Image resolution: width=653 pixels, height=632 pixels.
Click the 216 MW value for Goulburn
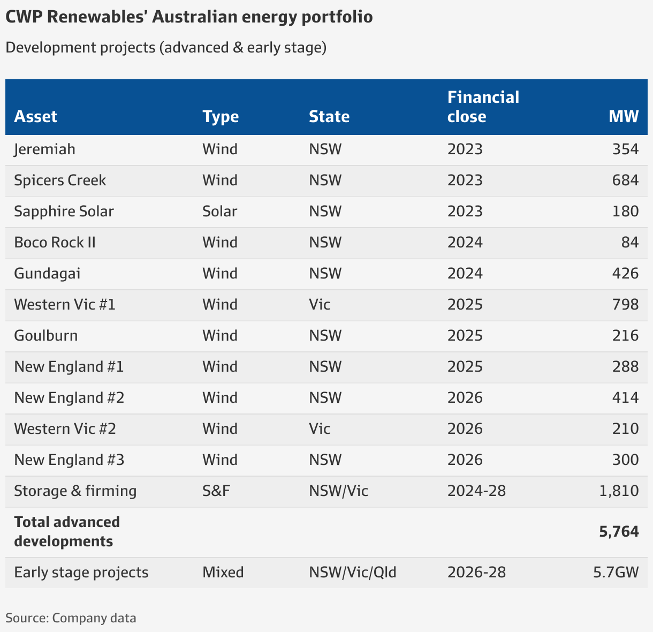pos(625,335)
